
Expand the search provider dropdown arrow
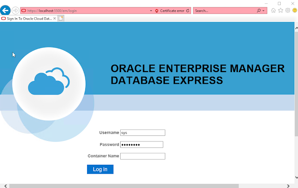264,11
